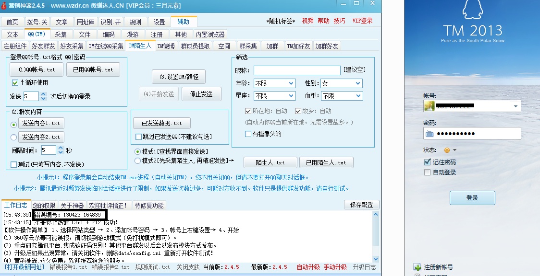Click the TM 2013 penguin logo
The width and height of the screenshot is (540, 276).
pyautogui.click(x=471, y=11)
